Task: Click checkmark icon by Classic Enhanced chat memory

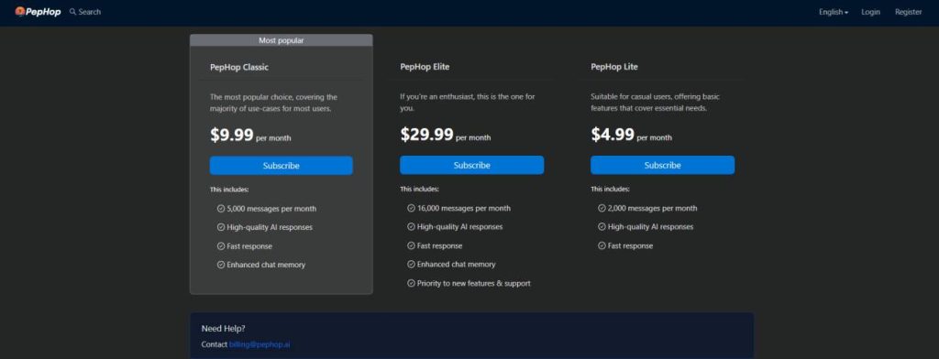Action: (221, 265)
